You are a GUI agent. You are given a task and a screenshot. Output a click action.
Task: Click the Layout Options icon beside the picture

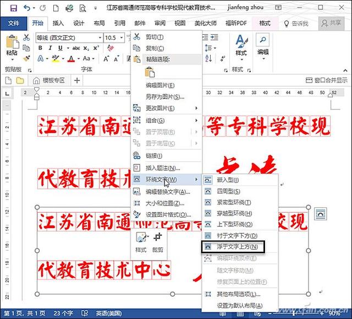[x=320, y=214]
